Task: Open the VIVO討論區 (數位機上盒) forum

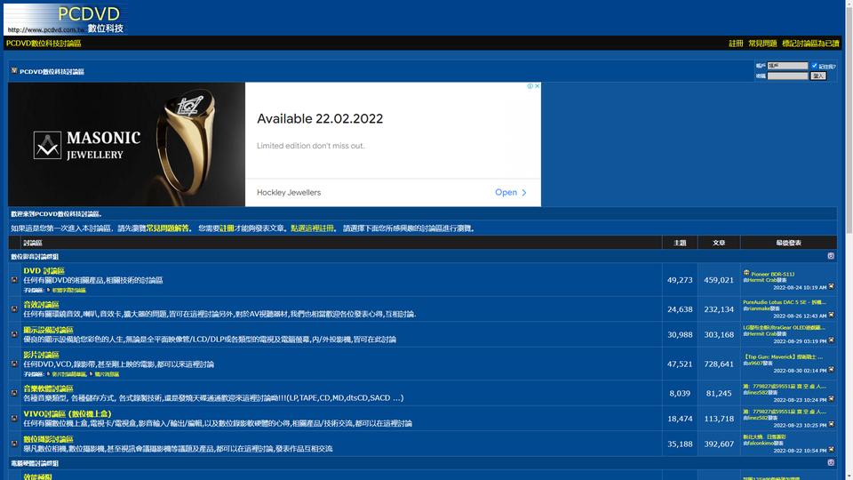Action: pos(68,413)
